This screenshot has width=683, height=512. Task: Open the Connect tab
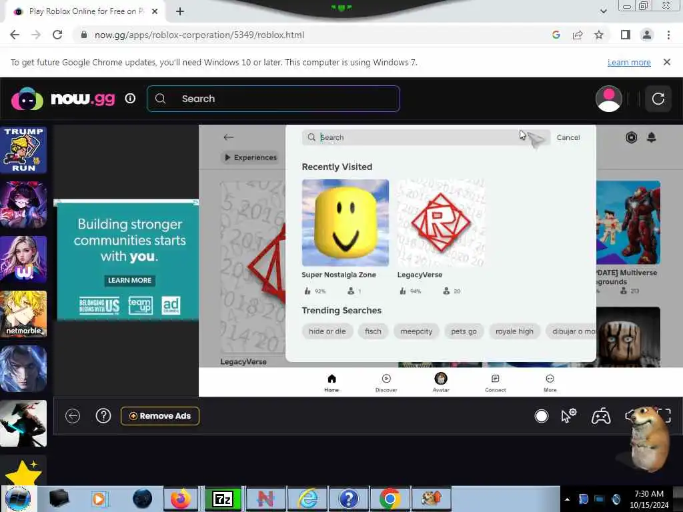[x=496, y=383]
